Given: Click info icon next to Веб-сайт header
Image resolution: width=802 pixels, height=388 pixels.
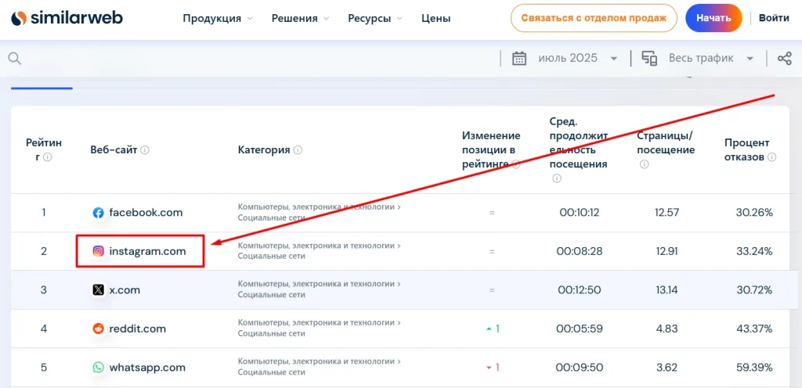Looking at the screenshot, I should tap(145, 150).
